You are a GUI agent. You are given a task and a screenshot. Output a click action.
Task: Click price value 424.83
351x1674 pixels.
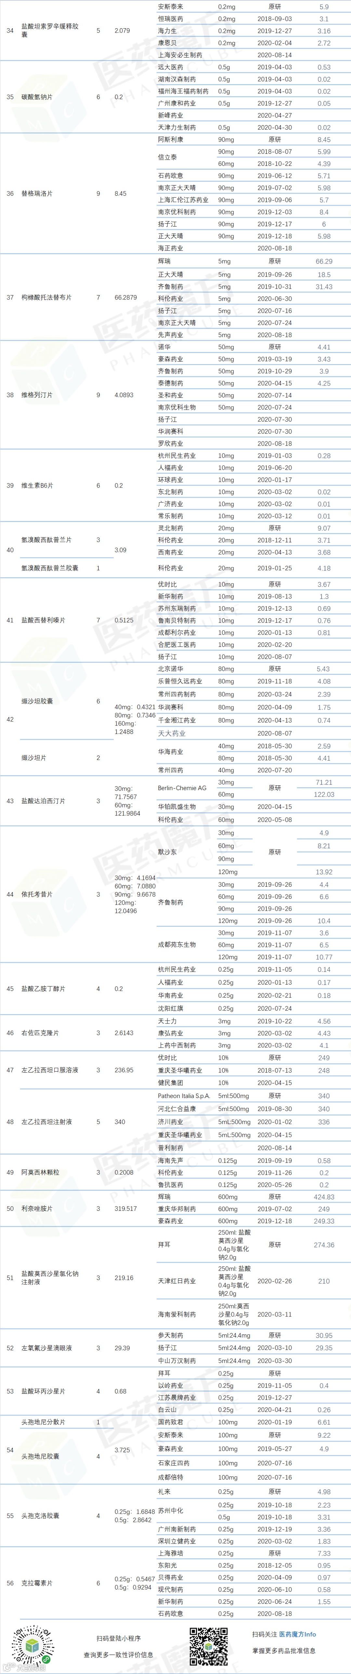pyautogui.click(x=324, y=1197)
